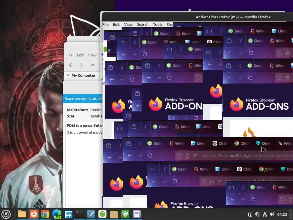Go forward in the file manager

[x=81, y=65]
